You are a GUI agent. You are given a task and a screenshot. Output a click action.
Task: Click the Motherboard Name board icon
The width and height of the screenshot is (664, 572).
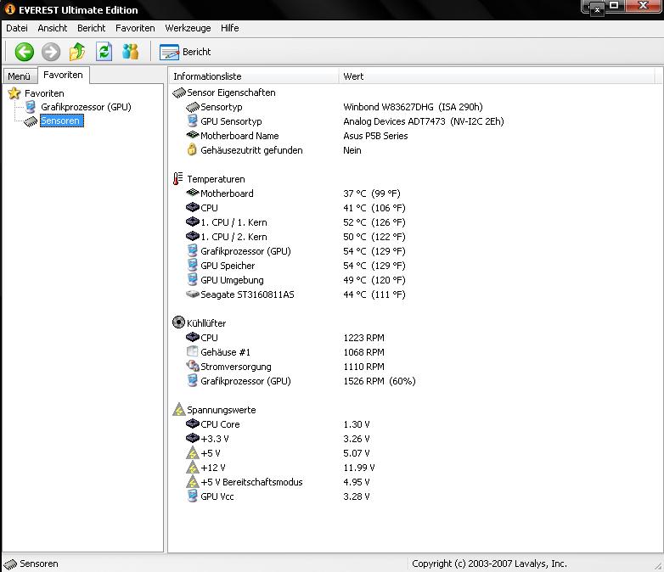point(193,135)
